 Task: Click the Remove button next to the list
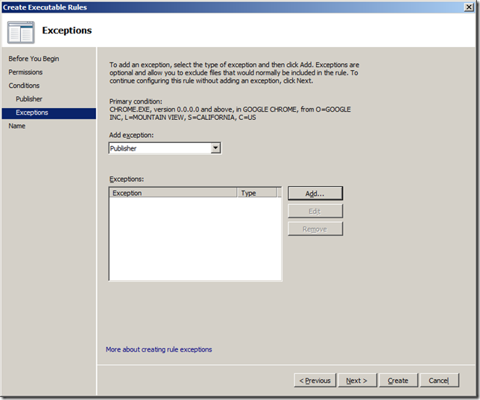[315, 229]
